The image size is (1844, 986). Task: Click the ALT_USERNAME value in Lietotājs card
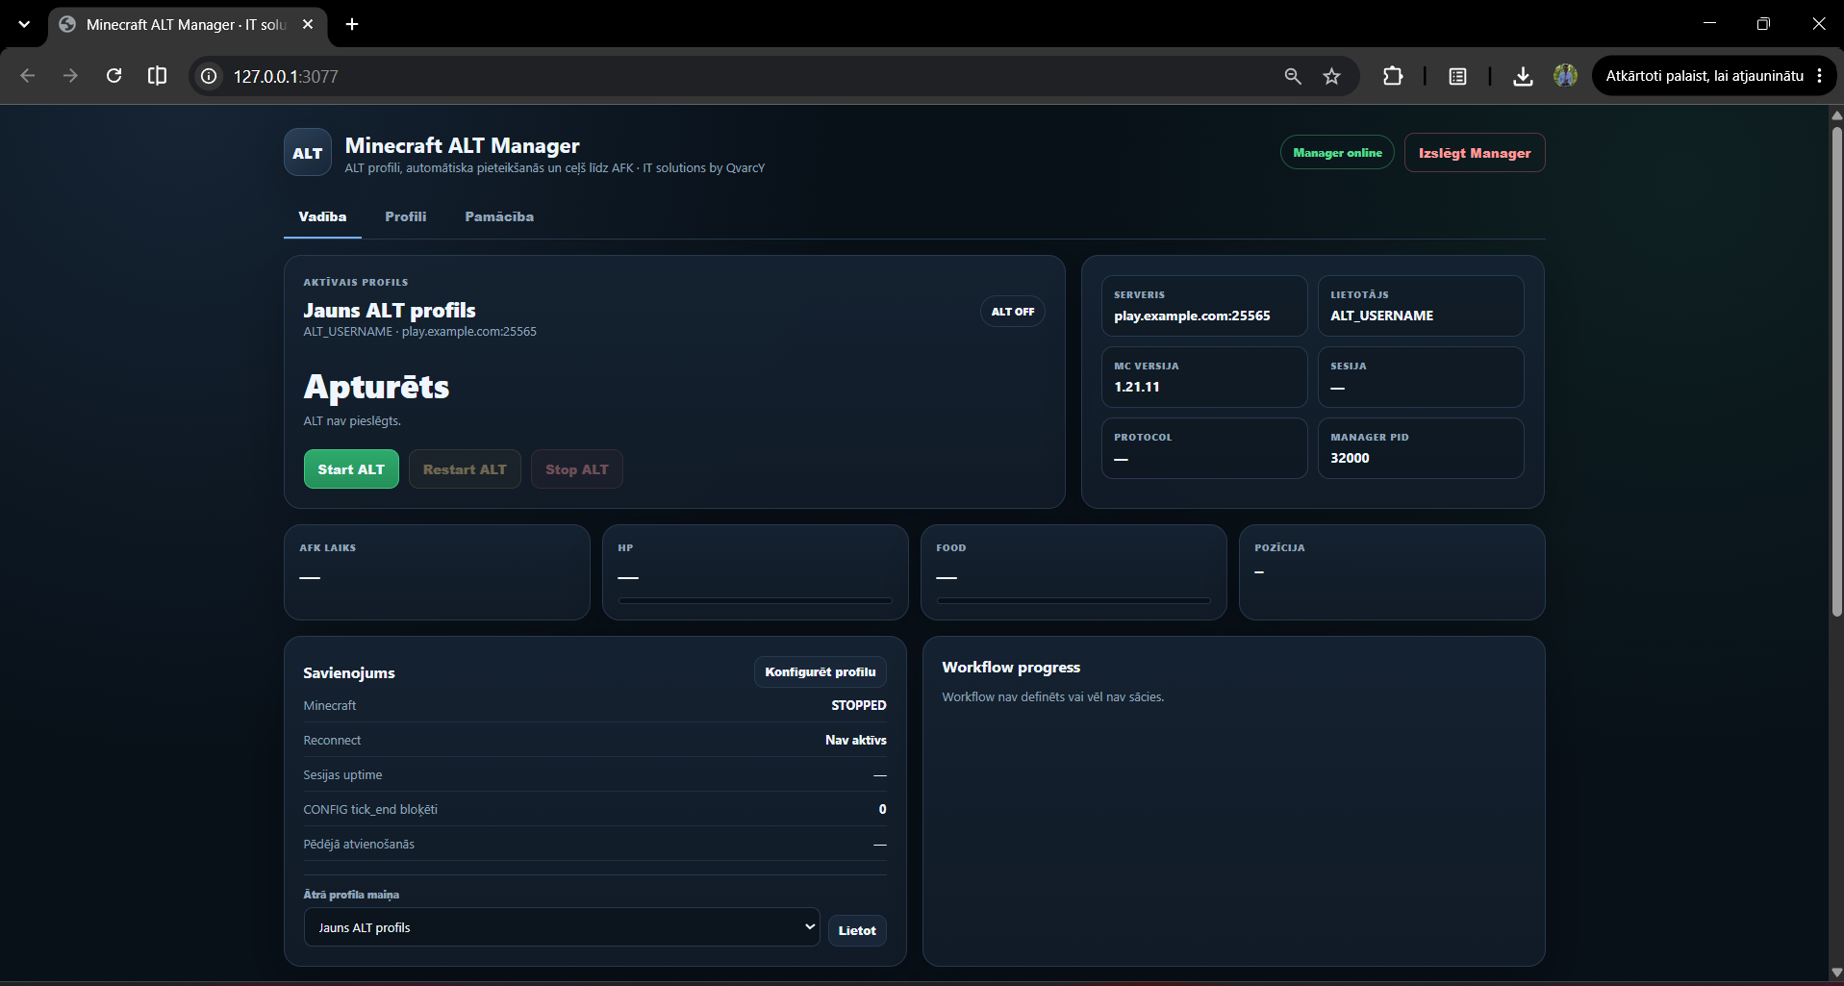tap(1381, 316)
